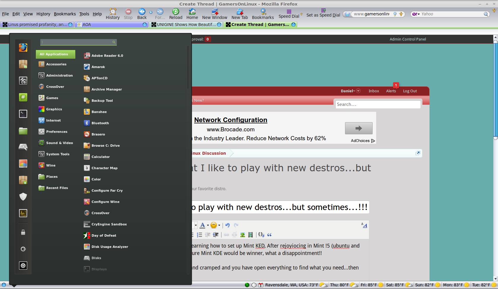The image size is (498, 289).
Task: Open Disk Usage Analyzer
Action: pyautogui.click(x=106, y=247)
